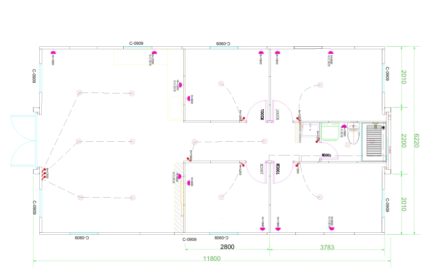Select the magenta bathroom door swing arc
This screenshot has height=279, width=442.
[x=329, y=151]
